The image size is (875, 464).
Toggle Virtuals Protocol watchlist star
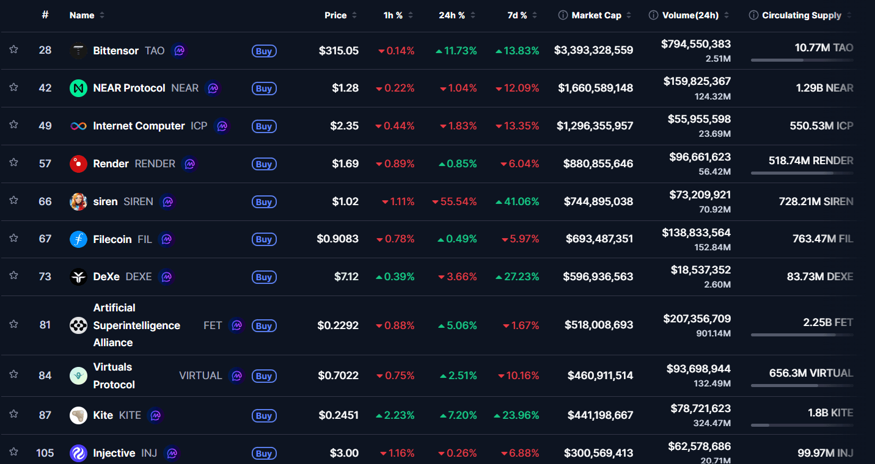coord(13,375)
